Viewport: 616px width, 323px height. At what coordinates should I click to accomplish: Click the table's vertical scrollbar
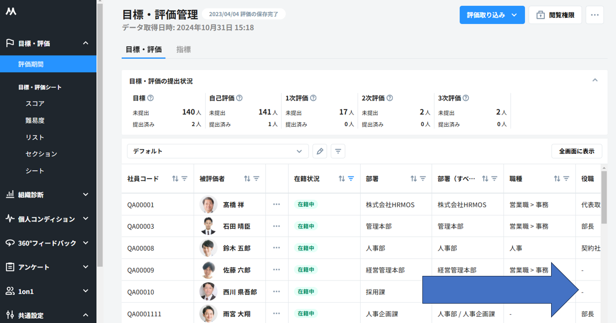[604, 199]
